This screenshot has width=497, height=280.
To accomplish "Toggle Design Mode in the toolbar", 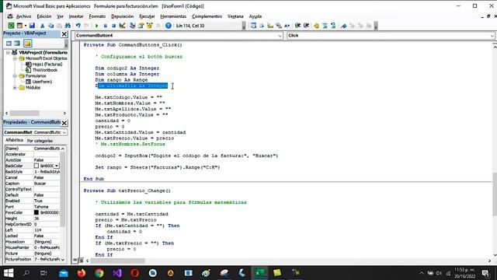I will tap(122, 26).
